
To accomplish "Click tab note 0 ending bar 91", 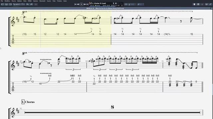I will 196,82.
